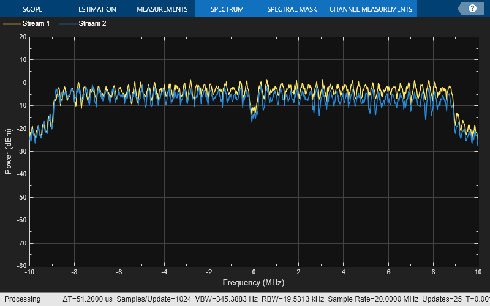Toggle visibility of Stream 1 legend label
The width and height of the screenshot is (490, 306).
click(36, 23)
